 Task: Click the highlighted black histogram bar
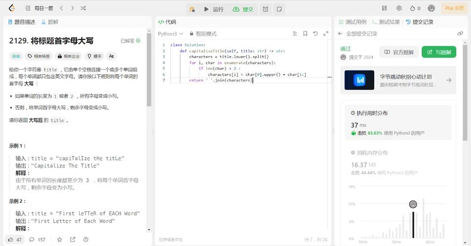click(413, 225)
